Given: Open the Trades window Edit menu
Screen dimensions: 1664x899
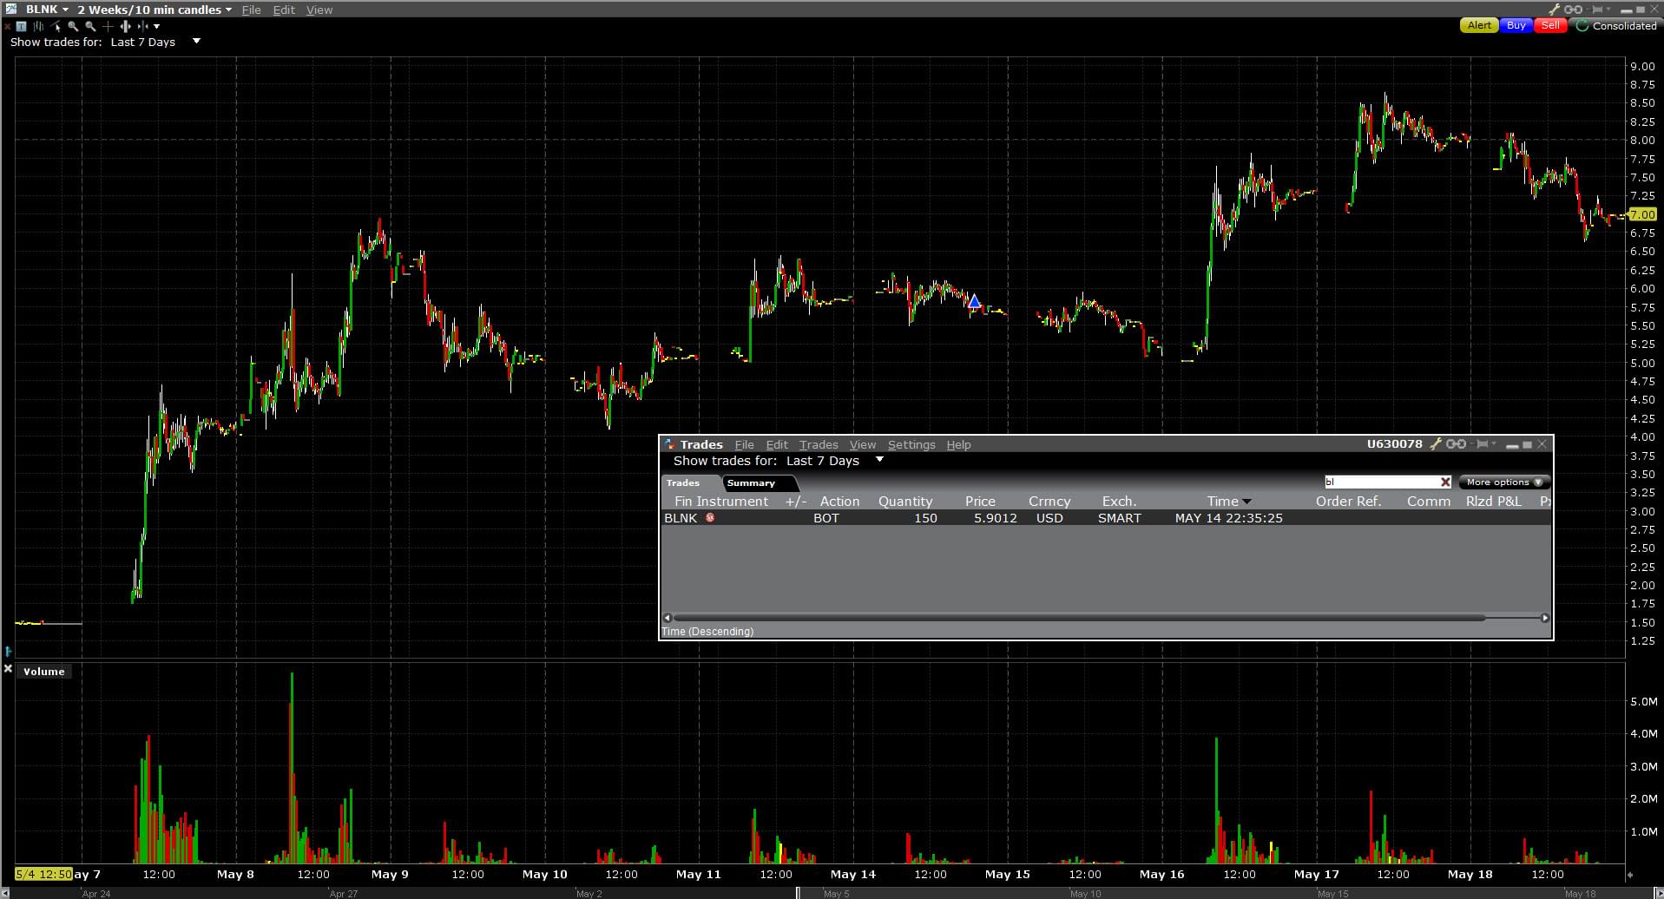Looking at the screenshot, I should tap(777, 444).
